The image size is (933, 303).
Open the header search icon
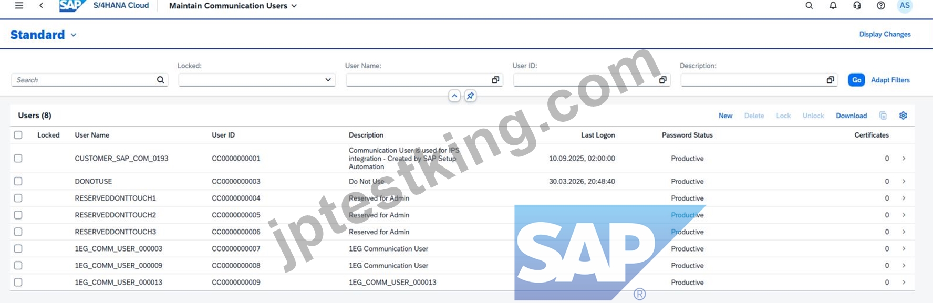809,6
